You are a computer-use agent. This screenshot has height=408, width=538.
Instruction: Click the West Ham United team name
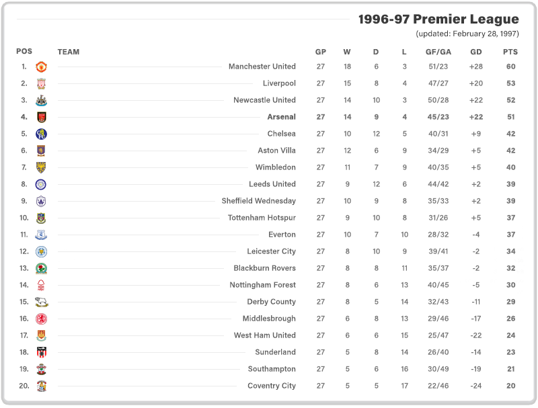(x=264, y=335)
